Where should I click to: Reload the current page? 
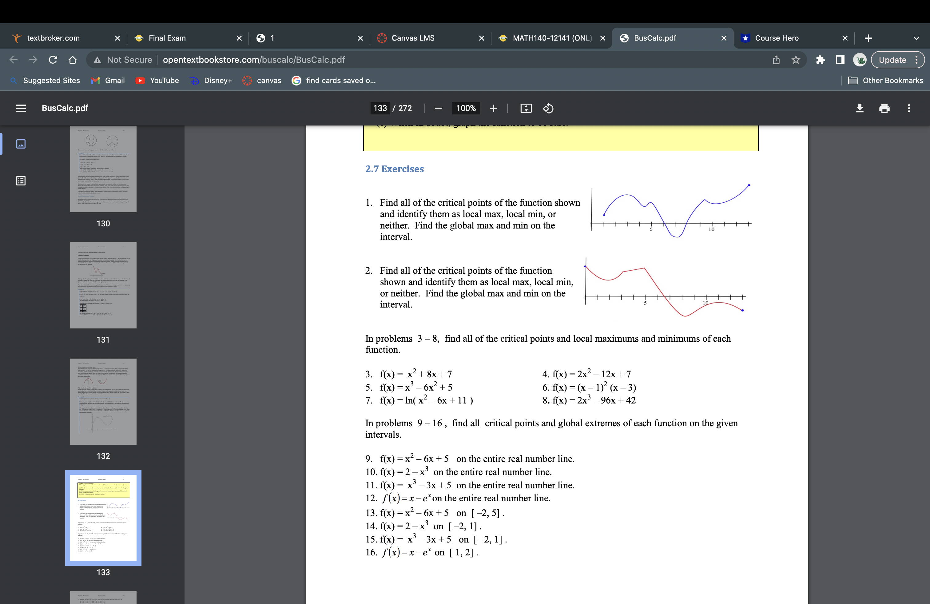click(53, 60)
